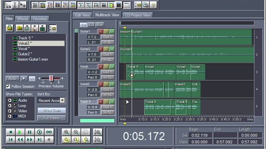Screen dimensions: 266x149
Task: Zoom out horizontally magnifier icon
Action: pyautogui.click(x=76, y=132)
